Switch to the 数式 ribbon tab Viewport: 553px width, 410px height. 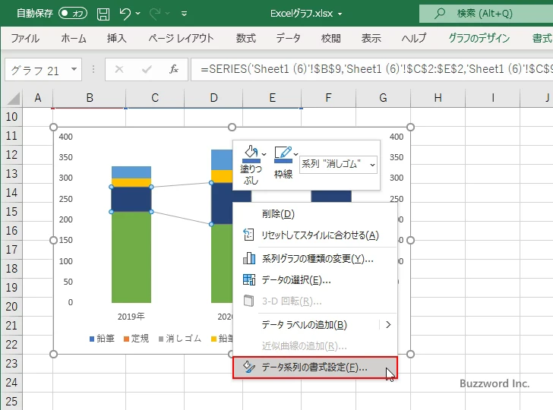click(246, 38)
